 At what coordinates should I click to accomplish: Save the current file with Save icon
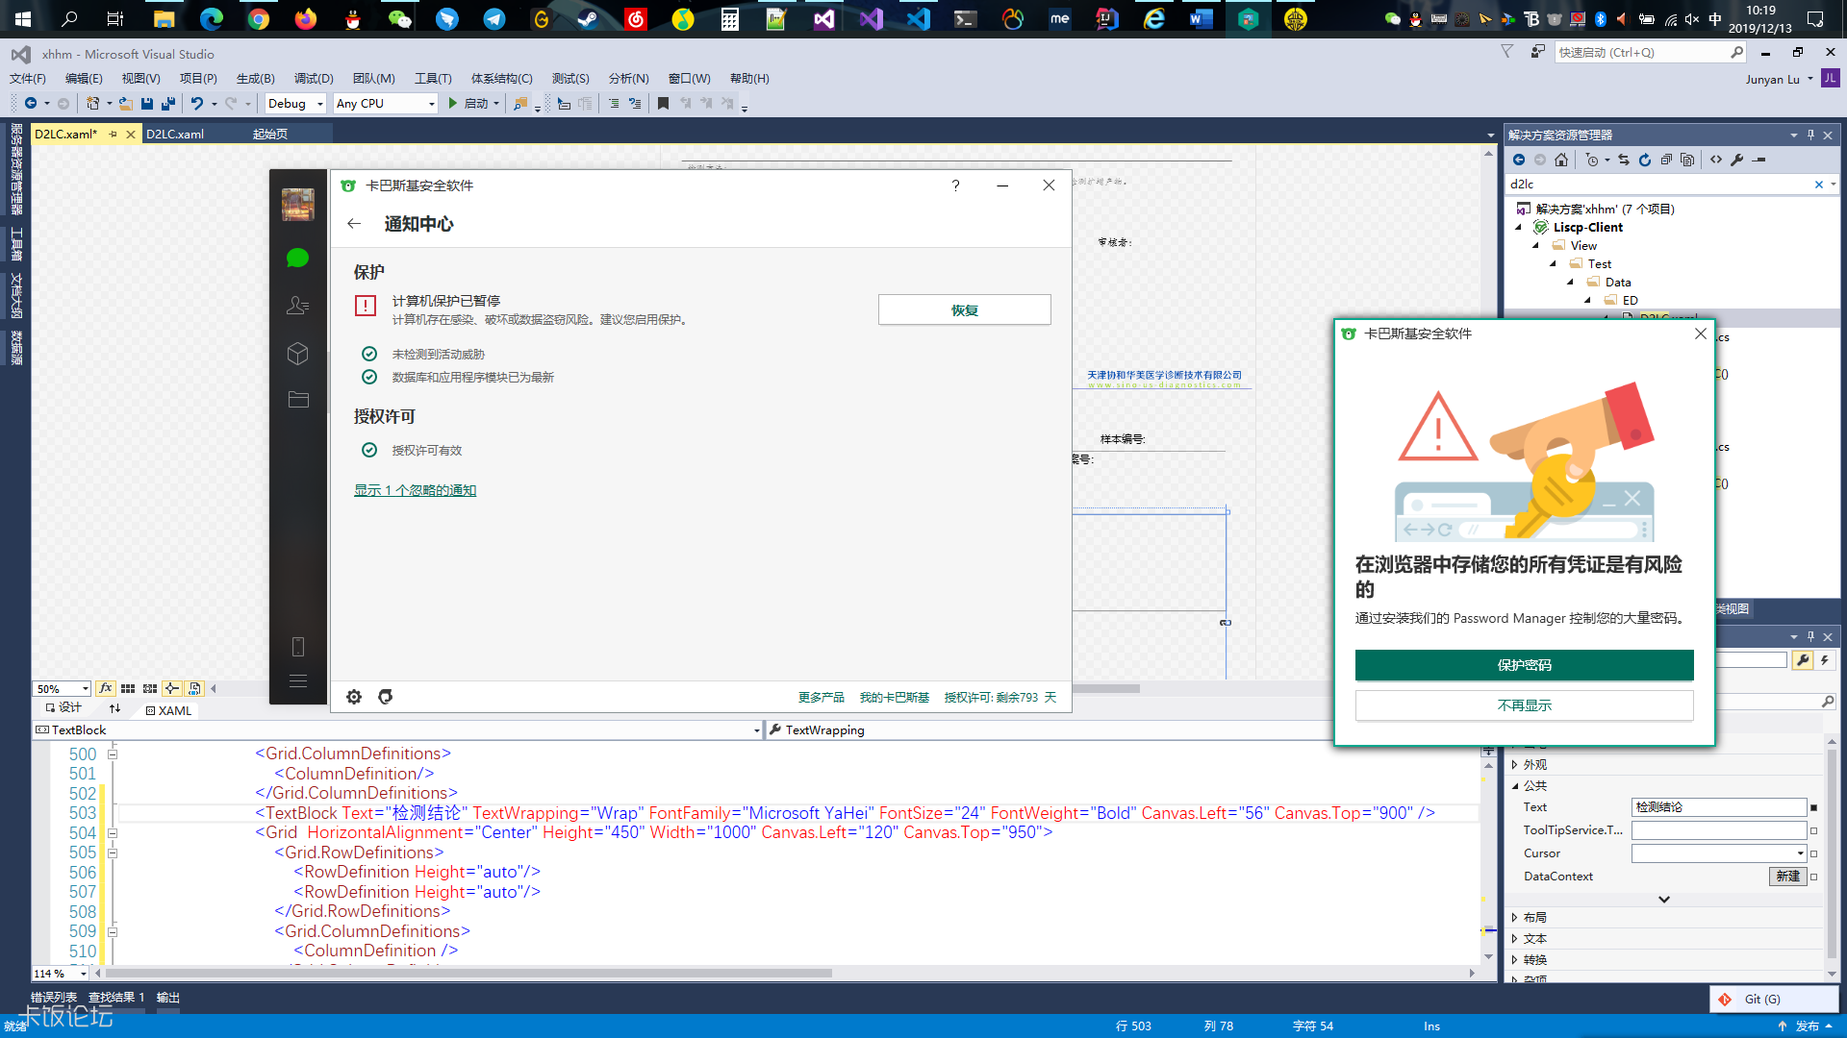coord(147,104)
